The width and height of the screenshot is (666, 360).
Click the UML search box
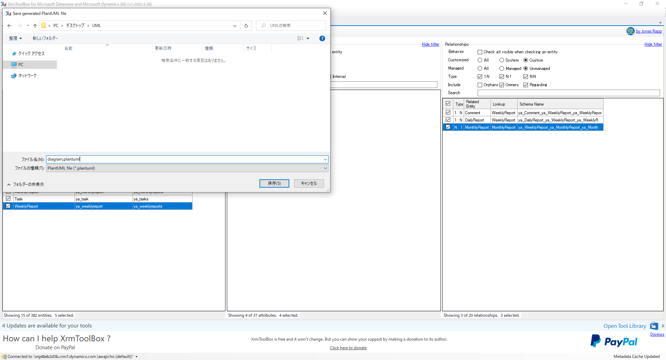[291, 26]
